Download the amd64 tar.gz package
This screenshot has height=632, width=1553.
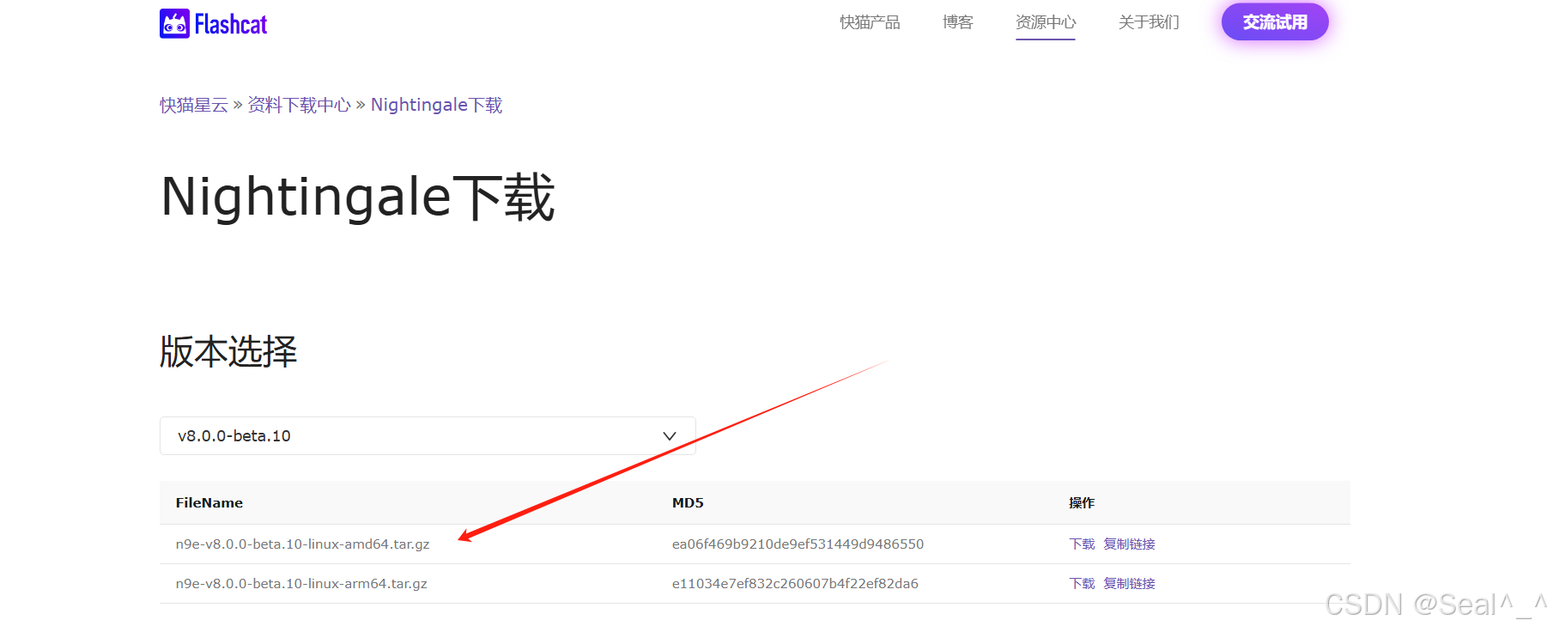pos(1082,544)
